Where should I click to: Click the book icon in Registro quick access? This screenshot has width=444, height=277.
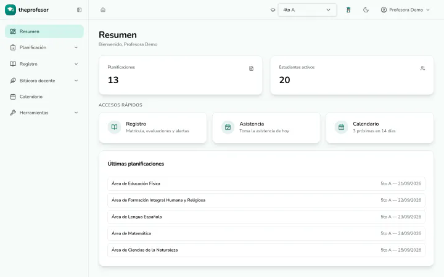tap(114, 127)
